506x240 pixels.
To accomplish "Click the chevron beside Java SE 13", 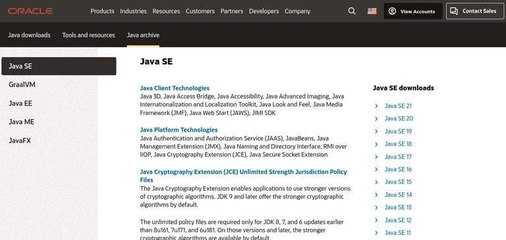I will pyautogui.click(x=376, y=208).
